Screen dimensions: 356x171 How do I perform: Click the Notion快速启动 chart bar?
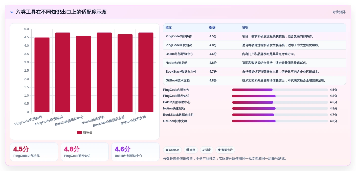pos(104,72)
